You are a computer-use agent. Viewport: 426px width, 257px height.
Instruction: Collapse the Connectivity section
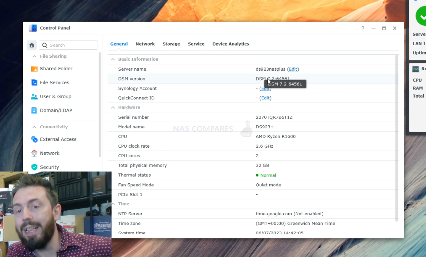(x=34, y=127)
